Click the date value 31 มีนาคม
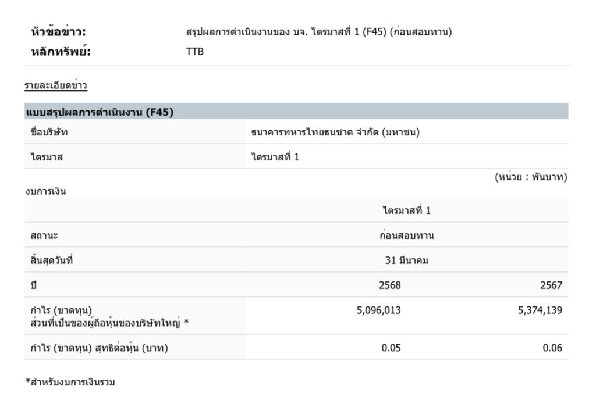Viewport: 596px width, 393px height. point(406,260)
